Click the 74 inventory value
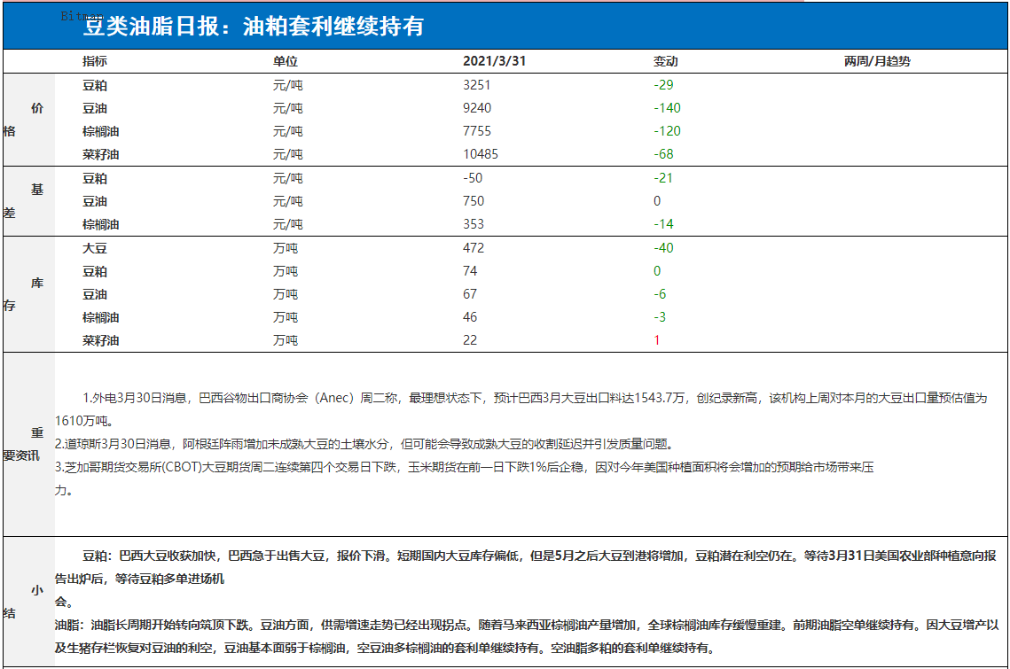 (470, 272)
